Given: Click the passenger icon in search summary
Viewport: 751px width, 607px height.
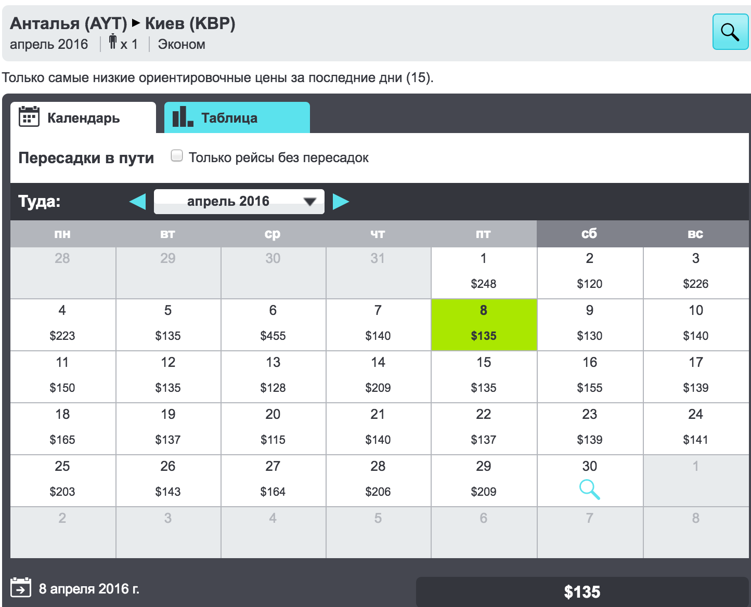Looking at the screenshot, I should [113, 42].
